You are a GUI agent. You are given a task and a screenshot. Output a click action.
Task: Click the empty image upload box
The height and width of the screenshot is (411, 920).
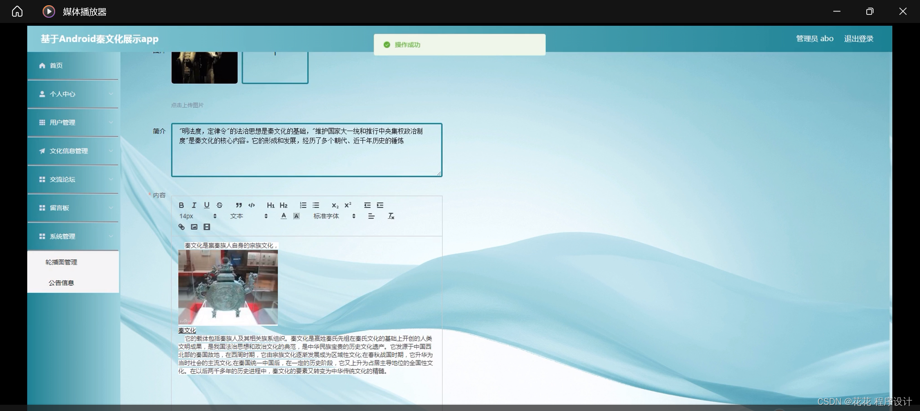pos(275,67)
